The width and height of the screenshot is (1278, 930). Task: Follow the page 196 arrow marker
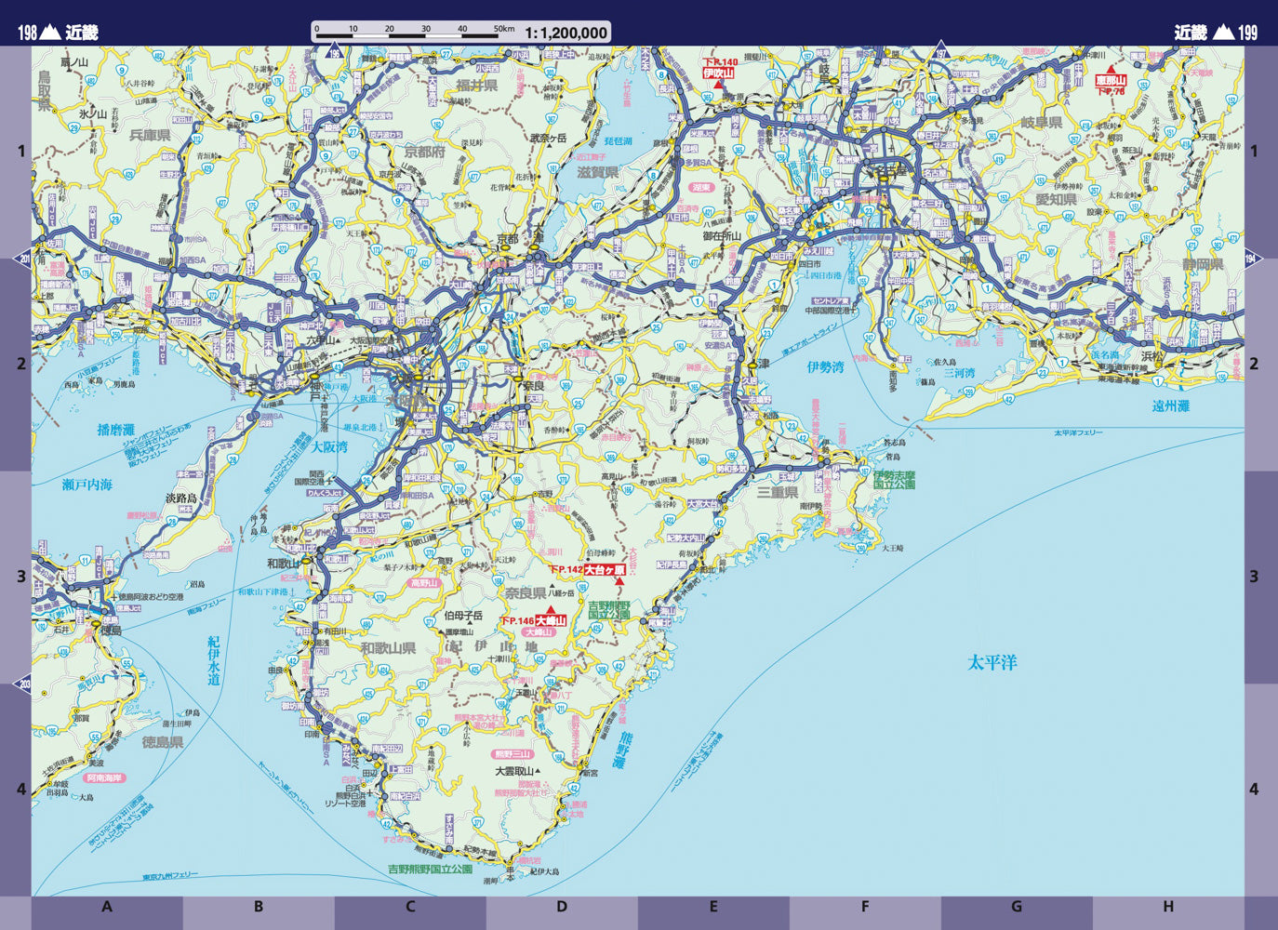click(335, 52)
